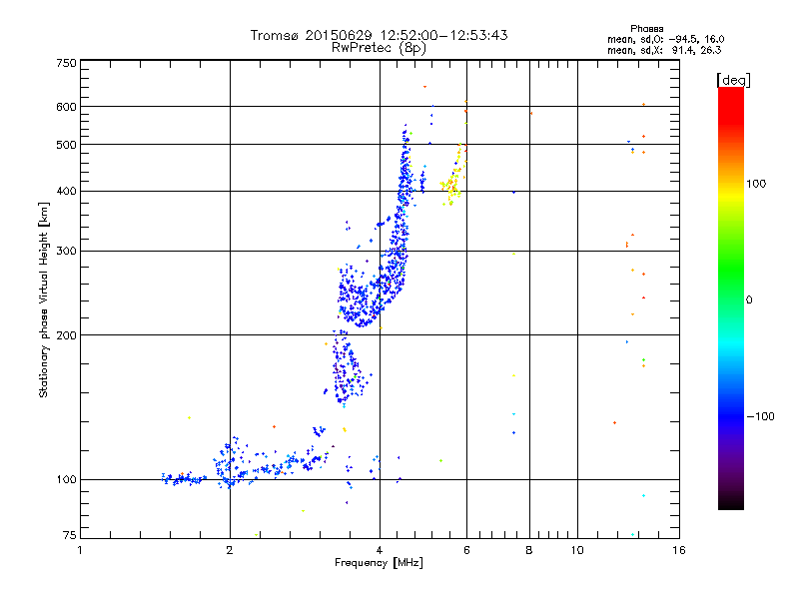Click the y-axis tick label '200'

point(67,335)
